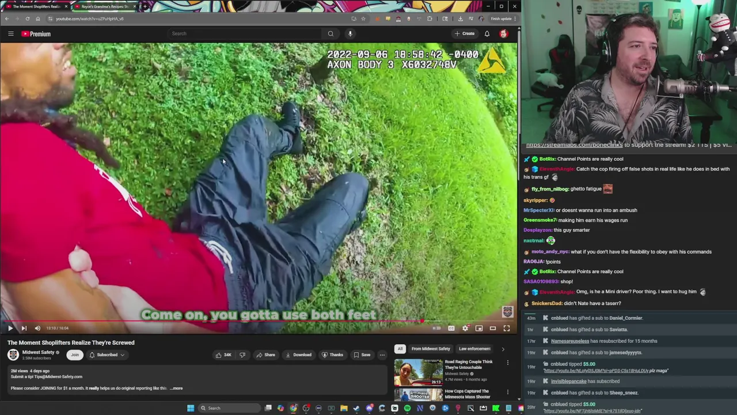Show more filter chips arrow

click(x=503, y=349)
